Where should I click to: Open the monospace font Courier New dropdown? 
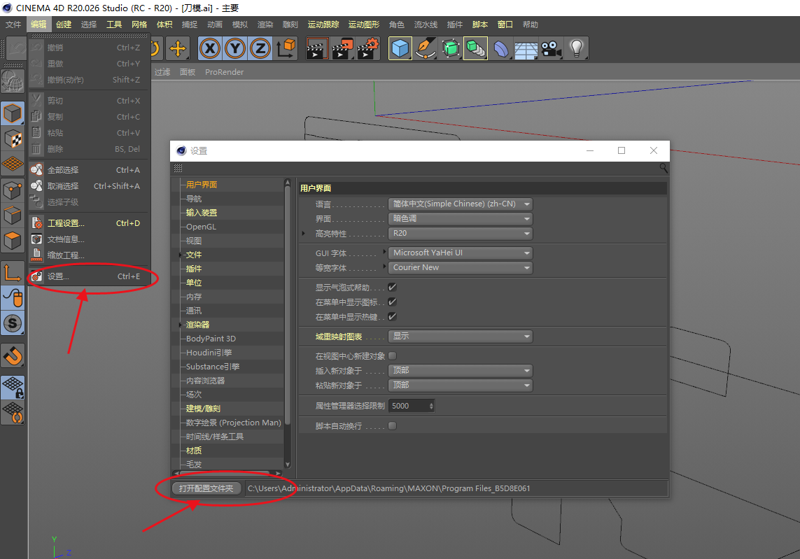tap(461, 268)
